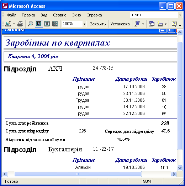Expand the Office Links dropdown arrow

click(143, 24)
